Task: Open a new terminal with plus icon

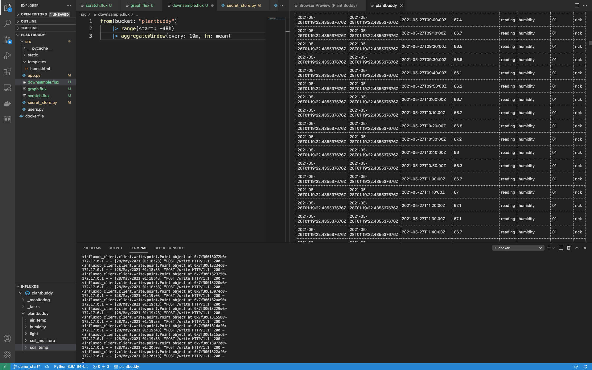Action: point(548,248)
